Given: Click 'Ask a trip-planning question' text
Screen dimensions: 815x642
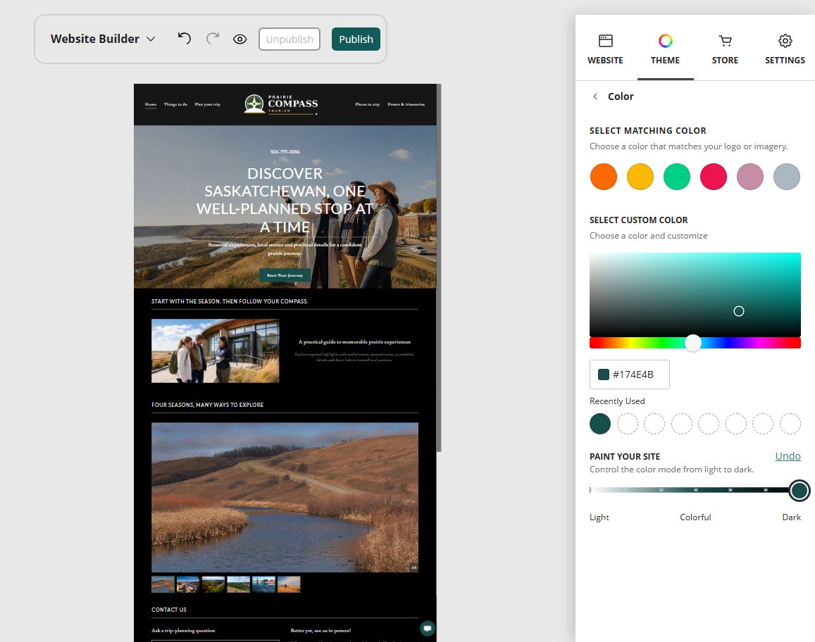Looking at the screenshot, I should tap(183, 631).
